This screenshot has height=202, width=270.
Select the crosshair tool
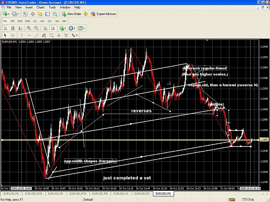tap(13, 35)
